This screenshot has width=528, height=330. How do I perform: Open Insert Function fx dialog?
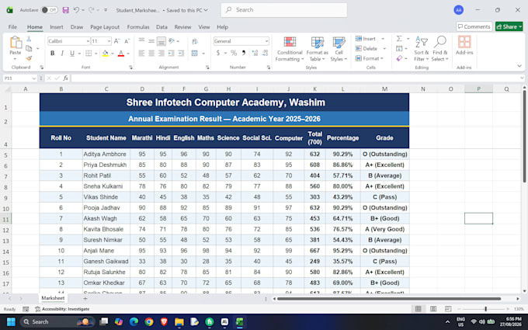[x=66, y=78]
